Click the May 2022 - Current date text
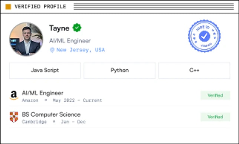 point(77,100)
